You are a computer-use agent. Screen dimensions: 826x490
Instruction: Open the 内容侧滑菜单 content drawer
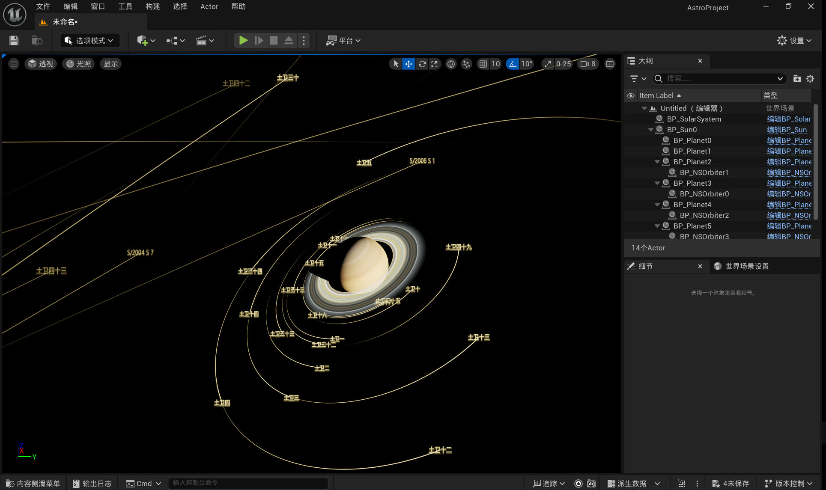click(33, 483)
